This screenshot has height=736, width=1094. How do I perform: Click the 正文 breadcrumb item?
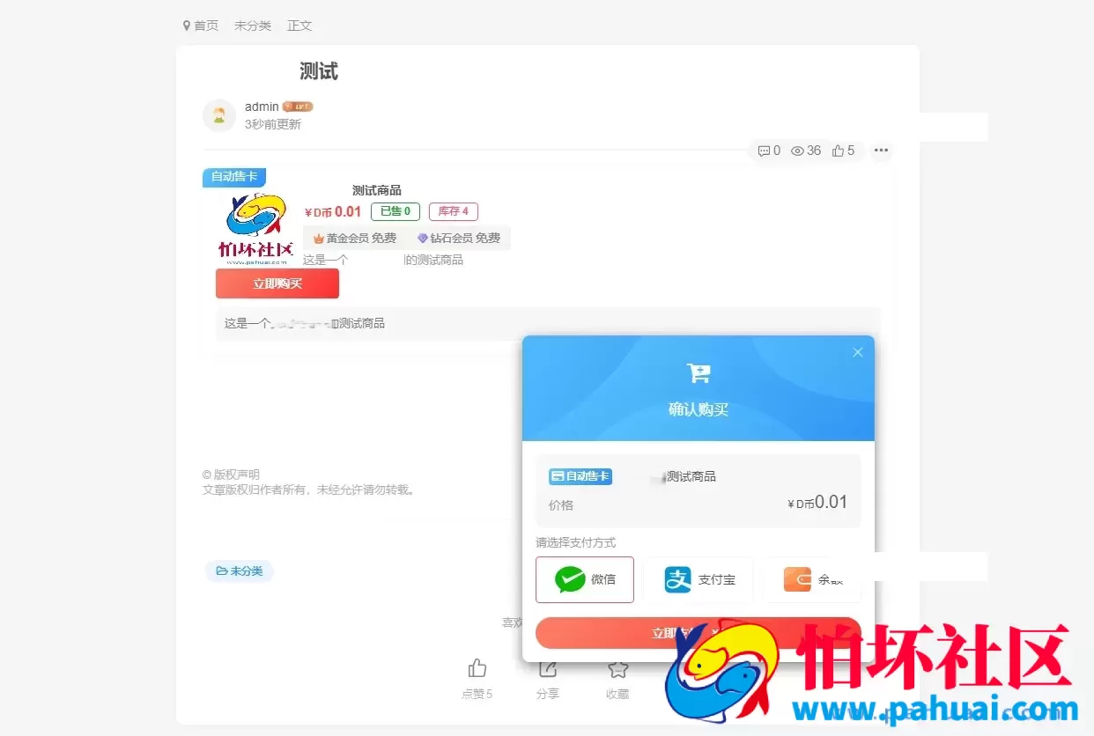(299, 26)
